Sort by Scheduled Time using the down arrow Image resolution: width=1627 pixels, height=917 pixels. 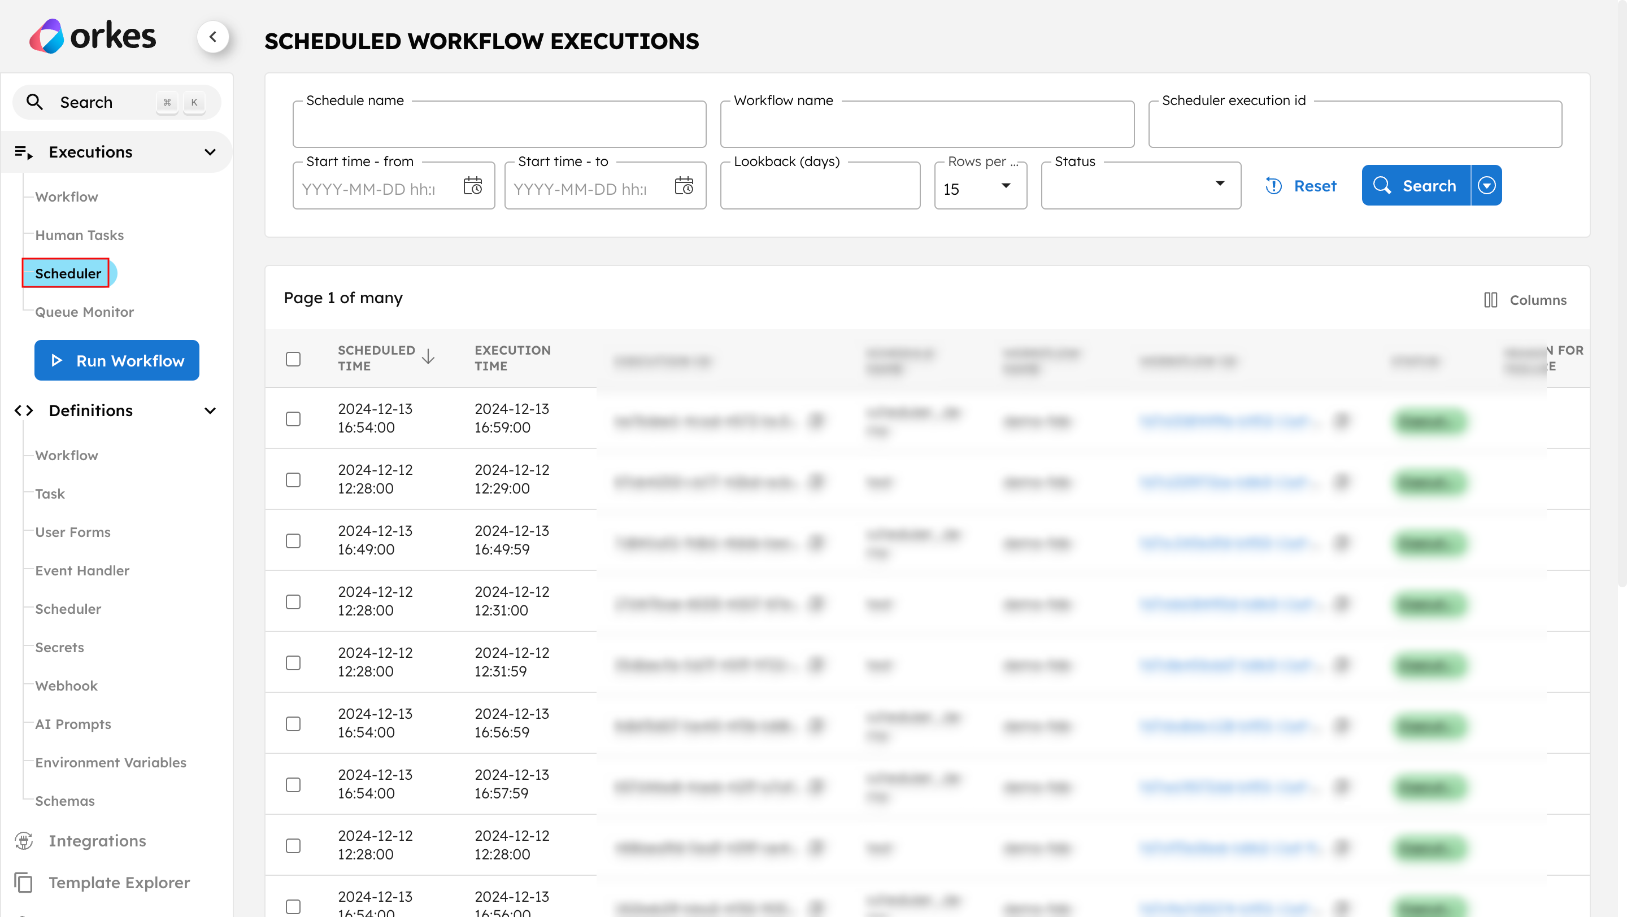(x=428, y=357)
